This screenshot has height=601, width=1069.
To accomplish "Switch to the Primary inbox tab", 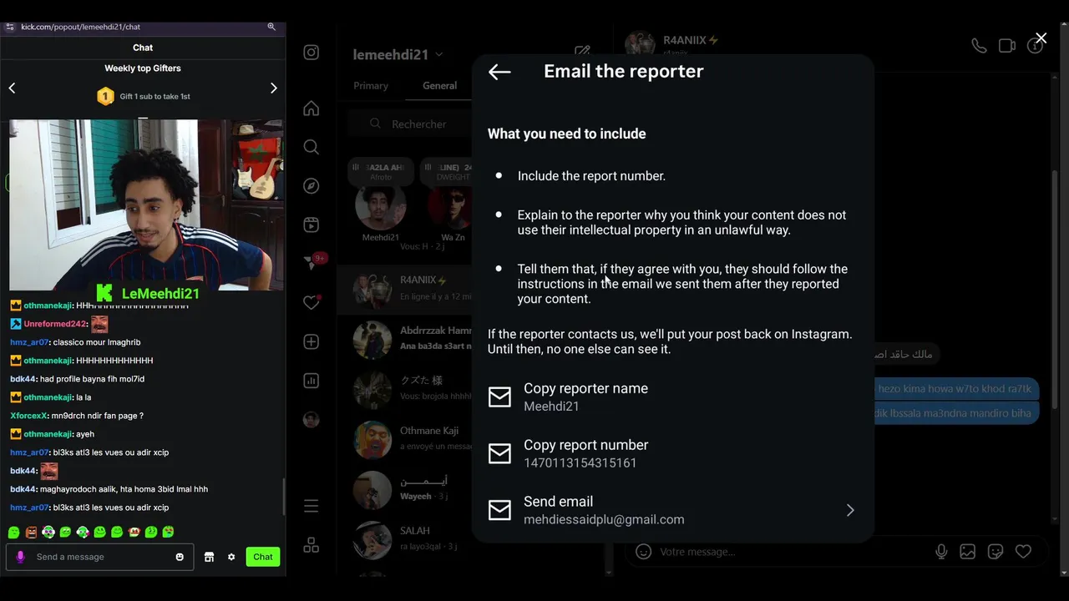I will tap(371, 86).
